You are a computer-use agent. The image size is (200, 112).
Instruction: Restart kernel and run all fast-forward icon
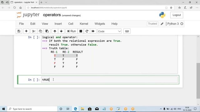click(x=93, y=31)
